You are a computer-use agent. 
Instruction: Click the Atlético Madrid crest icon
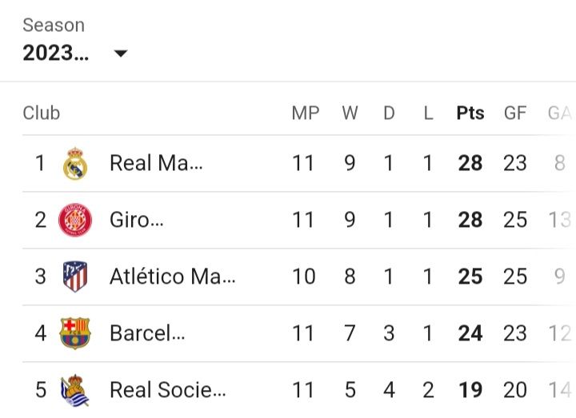(75, 277)
